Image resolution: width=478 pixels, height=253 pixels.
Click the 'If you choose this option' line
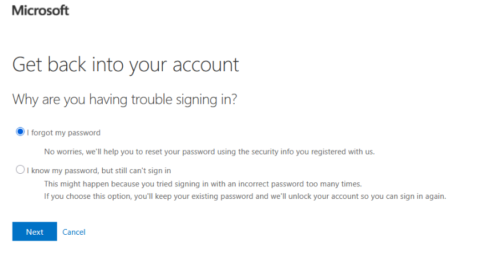[x=245, y=197]
